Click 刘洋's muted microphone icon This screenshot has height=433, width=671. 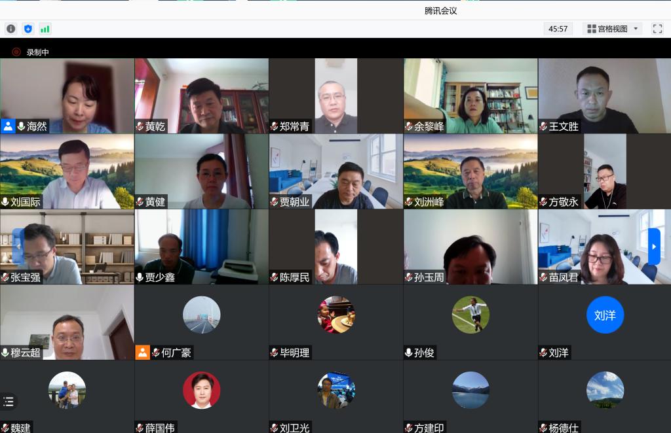543,353
